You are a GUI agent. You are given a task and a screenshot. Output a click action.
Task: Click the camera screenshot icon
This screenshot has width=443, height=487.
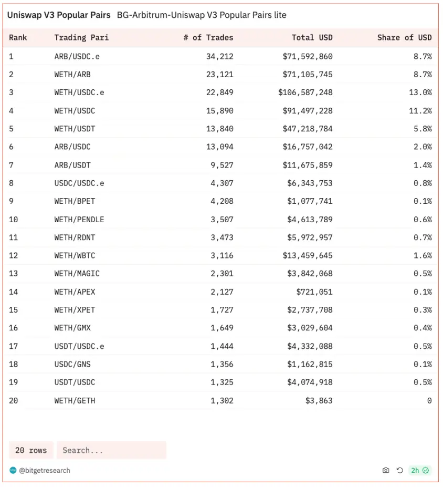pos(386,470)
